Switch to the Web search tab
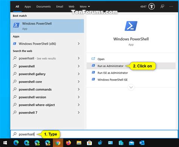Image resolution: width=179 pixels, height=147 pixels. [71, 6]
